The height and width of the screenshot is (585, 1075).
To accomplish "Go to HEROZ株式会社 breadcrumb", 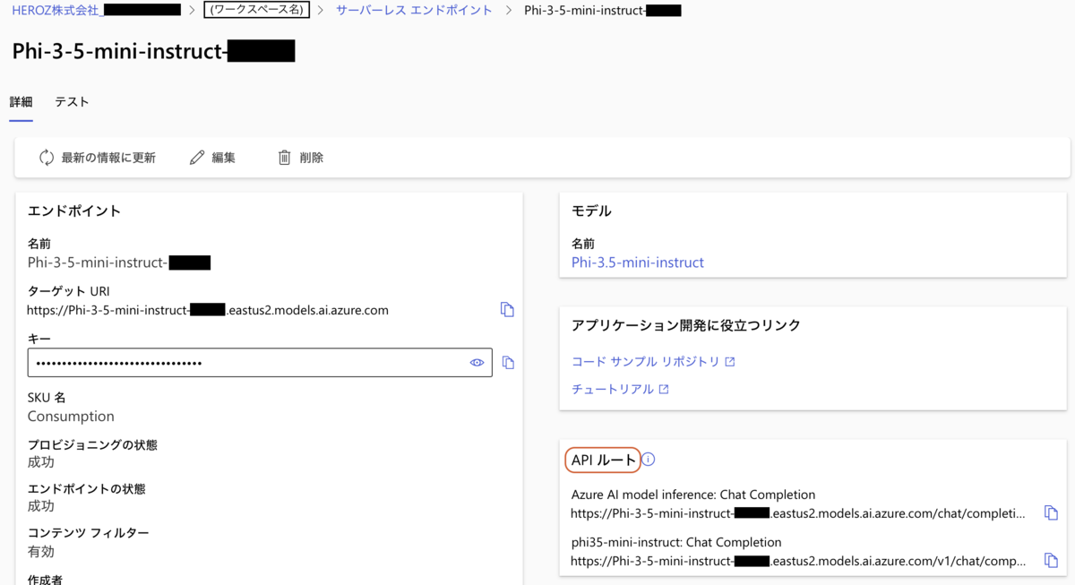I will (97, 11).
